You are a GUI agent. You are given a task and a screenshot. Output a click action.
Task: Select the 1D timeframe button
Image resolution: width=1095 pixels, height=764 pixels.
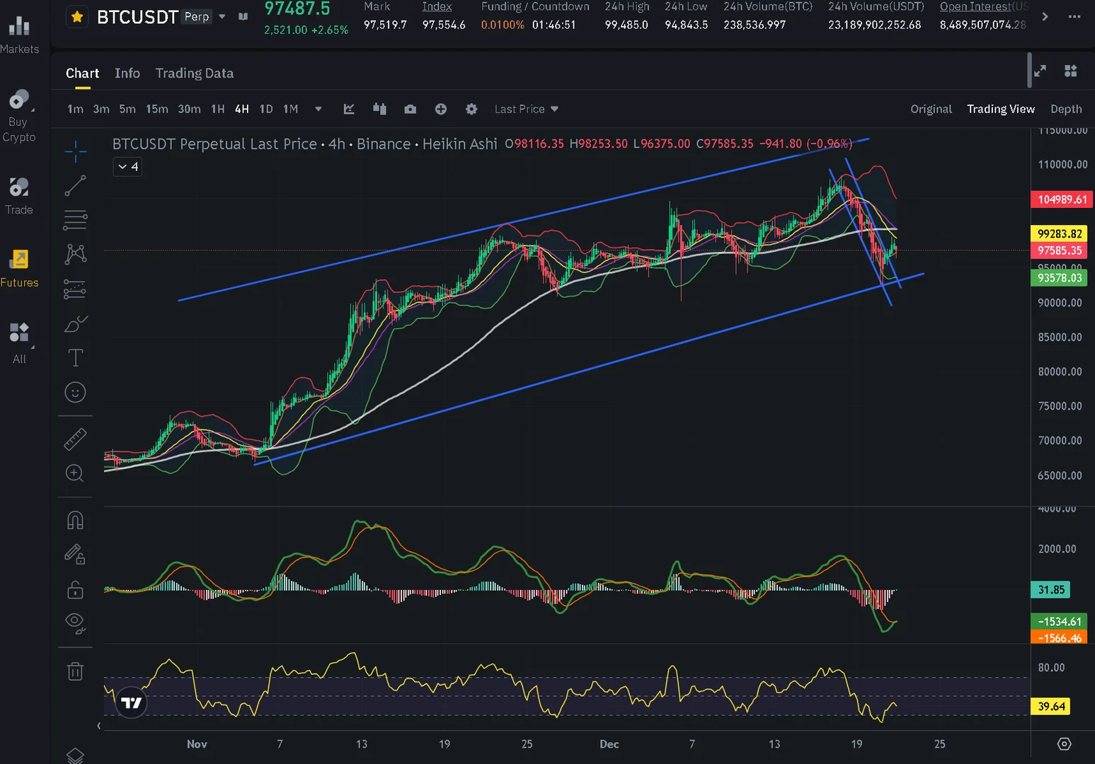coord(266,109)
